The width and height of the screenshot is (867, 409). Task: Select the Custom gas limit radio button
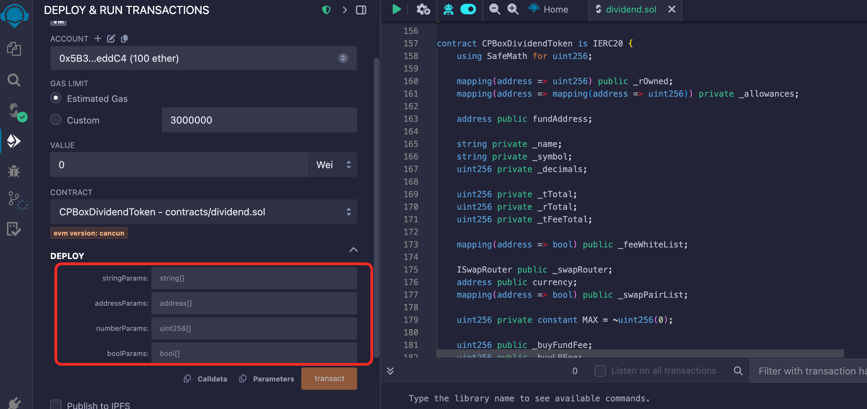pyautogui.click(x=56, y=120)
